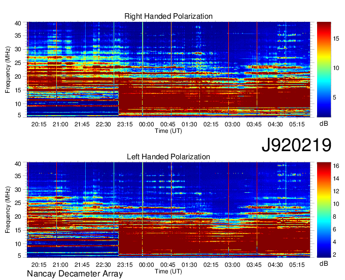The image size is (345, 280).
Task: Click the 30 MHz tick of left-handed plot
Action: tap(18, 190)
